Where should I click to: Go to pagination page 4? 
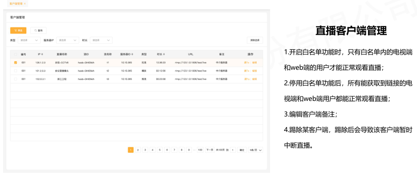[152, 150]
